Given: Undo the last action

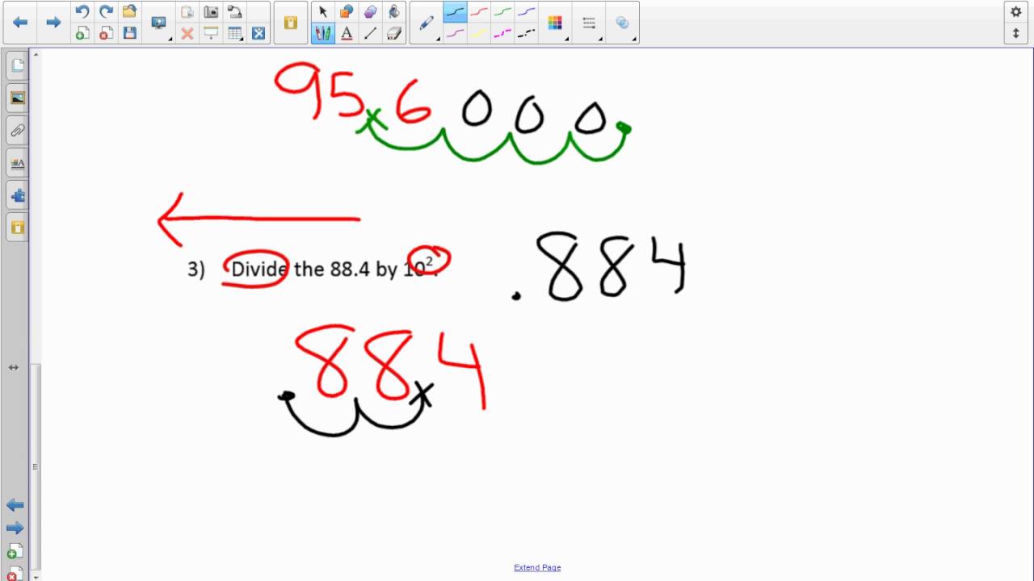Looking at the screenshot, I should click(x=82, y=11).
